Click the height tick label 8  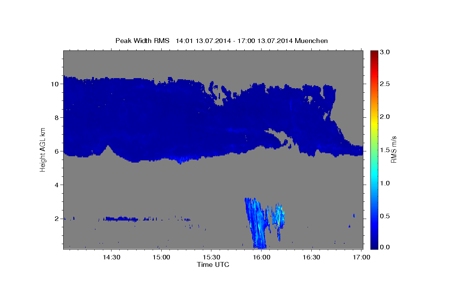click(x=58, y=117)
